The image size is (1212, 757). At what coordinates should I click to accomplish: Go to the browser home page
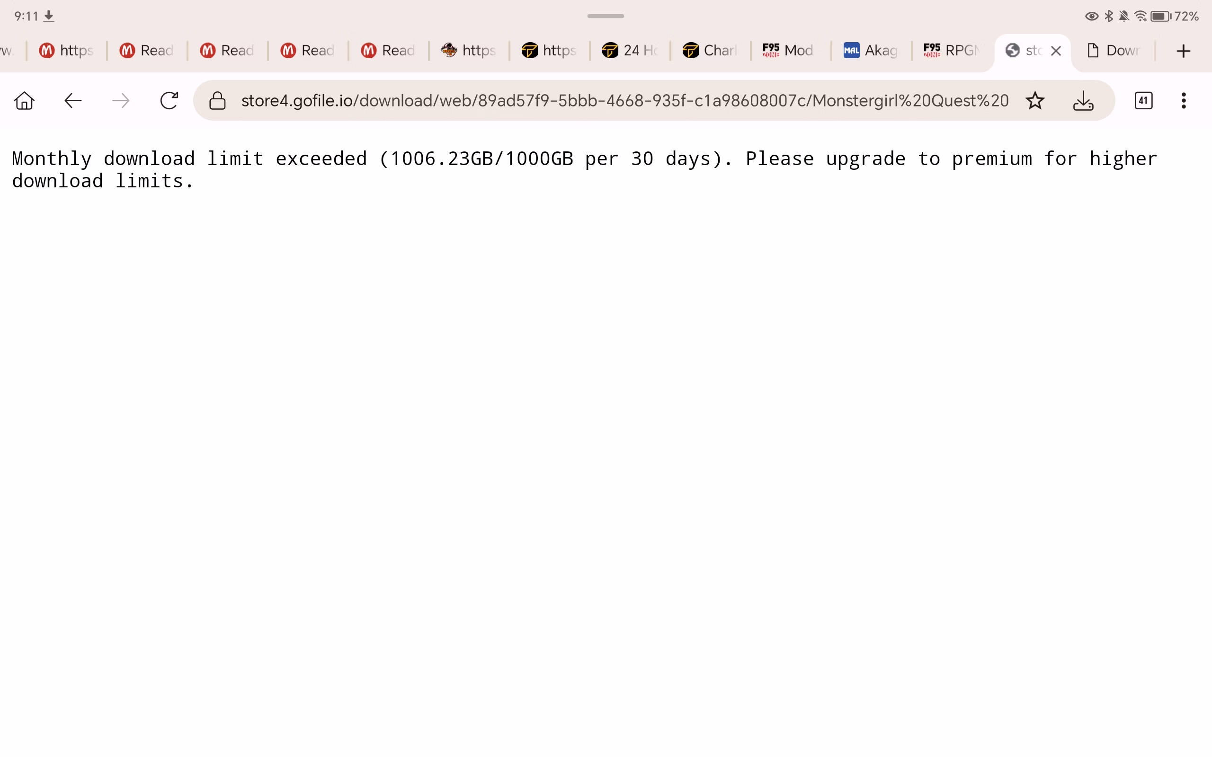tap(24, 101)
